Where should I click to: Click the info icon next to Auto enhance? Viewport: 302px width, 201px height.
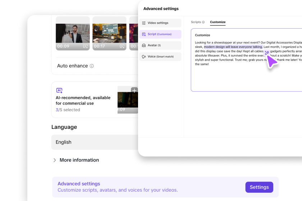coord(92,66)
